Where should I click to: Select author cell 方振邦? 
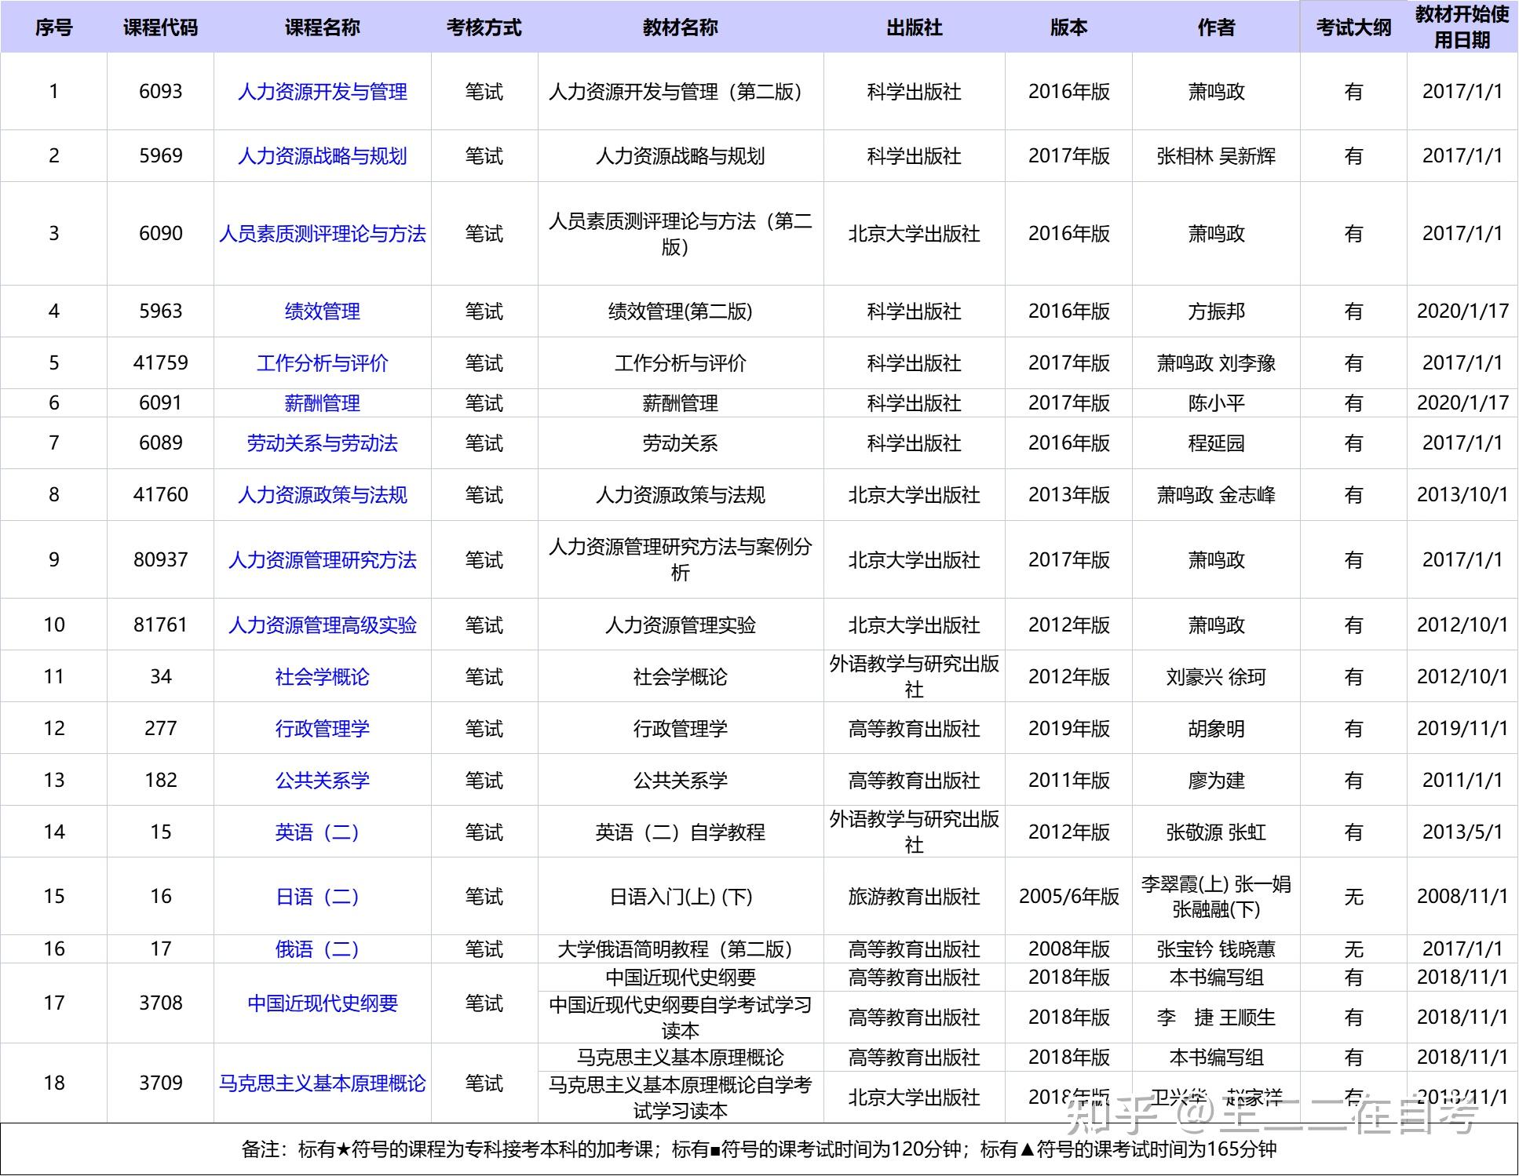pos(1216,311)
